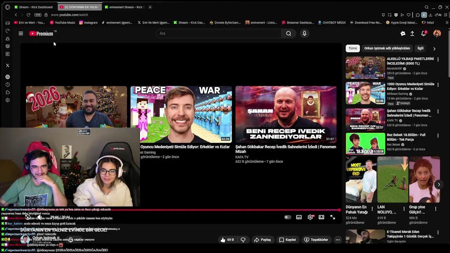Click the search magnifier button

[289, 33]
